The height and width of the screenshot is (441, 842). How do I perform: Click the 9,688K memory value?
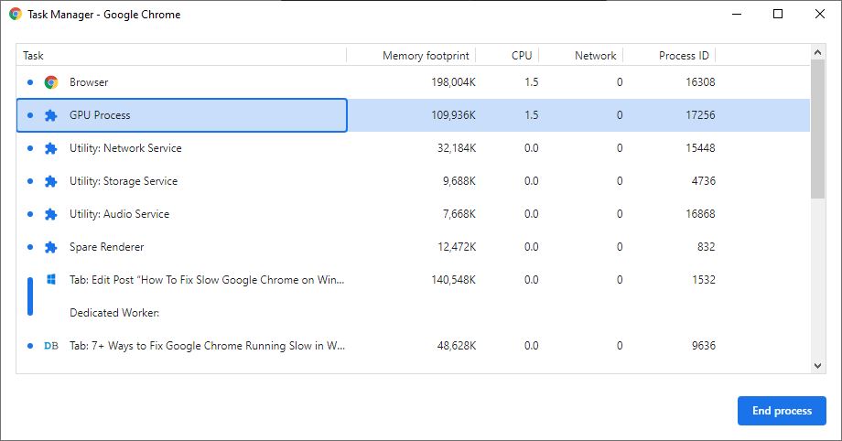coord(459,181)
